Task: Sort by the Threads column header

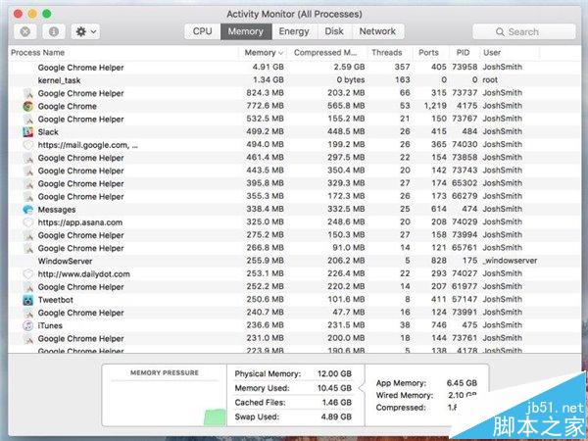Action: coord(387,52)
